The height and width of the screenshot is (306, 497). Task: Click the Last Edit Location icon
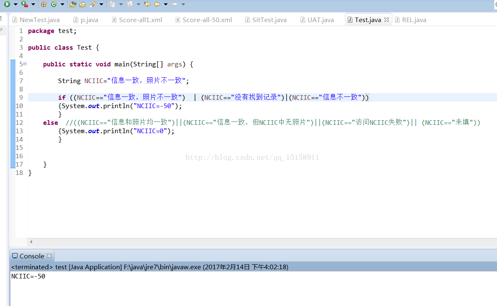point(147,4)
